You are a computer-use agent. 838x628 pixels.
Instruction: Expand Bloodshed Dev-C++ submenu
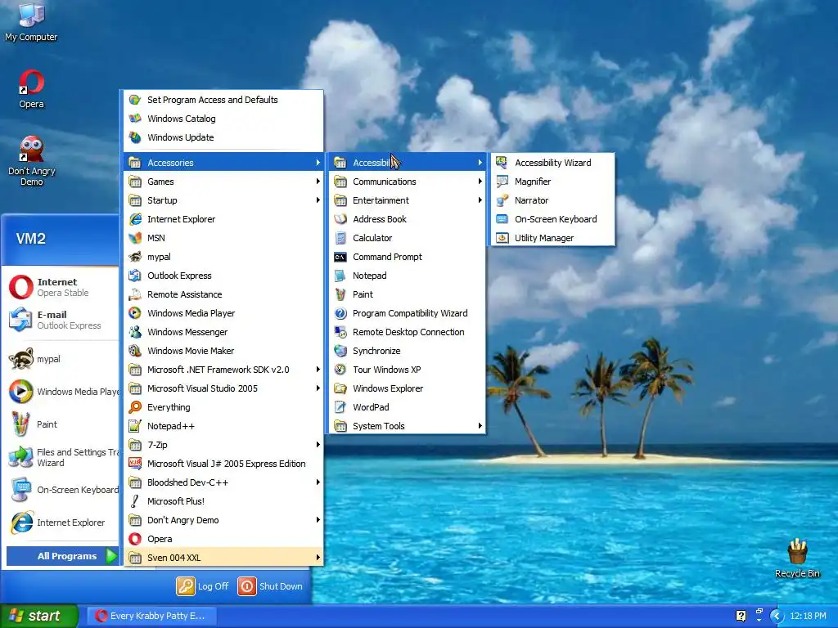[223, 482]
